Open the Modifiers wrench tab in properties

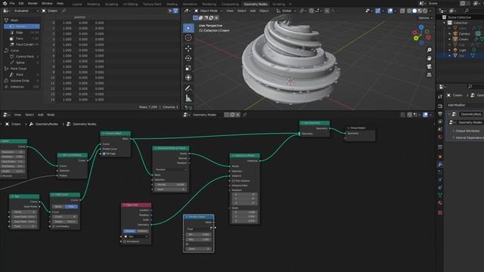coord(440,165)
